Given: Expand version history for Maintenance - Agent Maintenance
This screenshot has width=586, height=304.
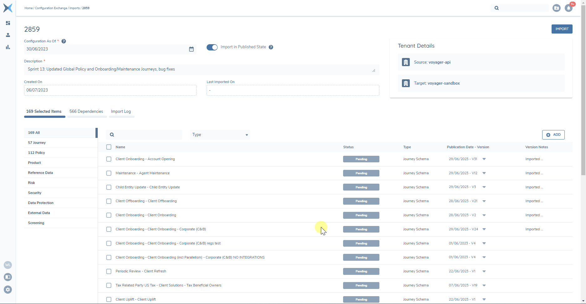Looking at the screenshot, I should [484, 173].
